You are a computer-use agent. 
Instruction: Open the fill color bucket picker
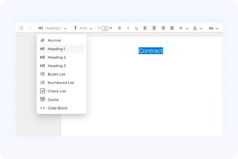pos(197,28)
